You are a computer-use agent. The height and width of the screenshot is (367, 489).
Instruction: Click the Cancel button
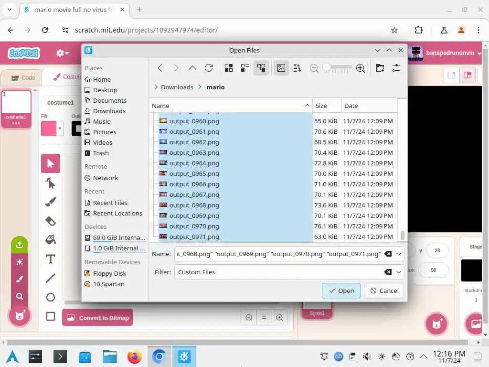(x=384, y=291)
